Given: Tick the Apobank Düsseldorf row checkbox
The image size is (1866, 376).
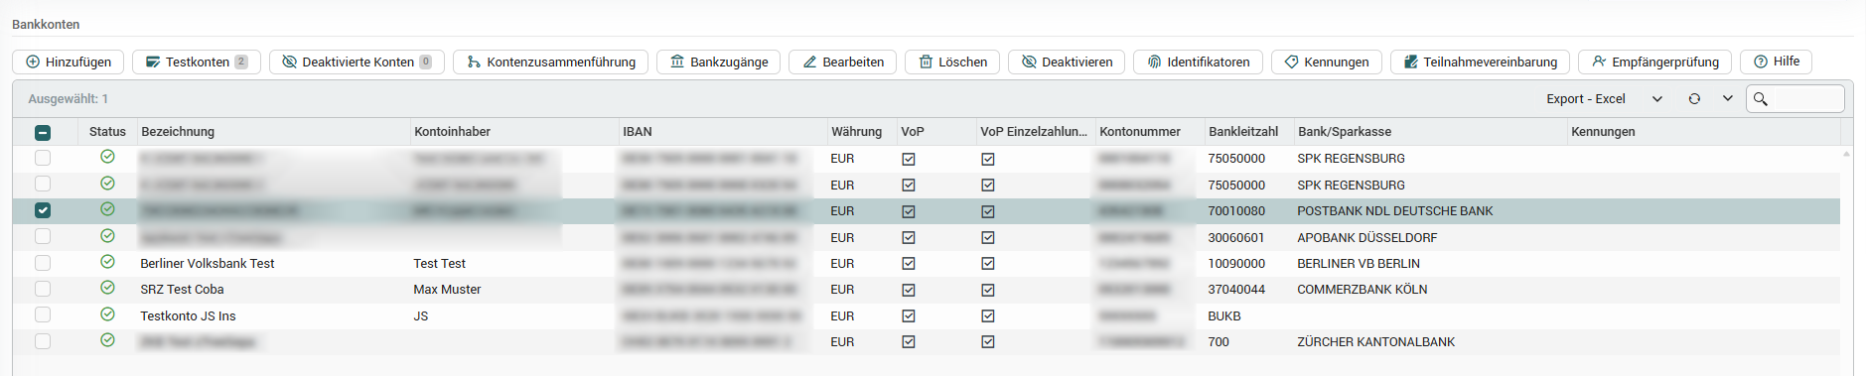Looking at the screenshot, I should point(43,236).
